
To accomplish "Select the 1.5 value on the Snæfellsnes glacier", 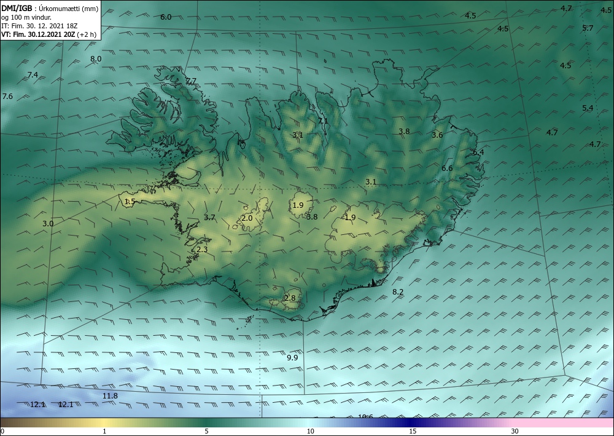I will coord(130,202).
